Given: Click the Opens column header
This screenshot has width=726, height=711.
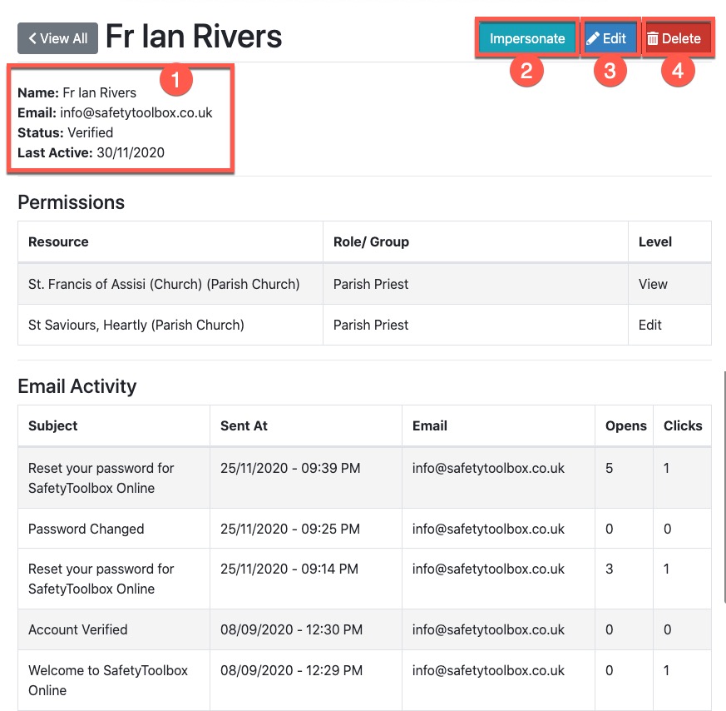Looking at the screenshot, I should point(625,425).
